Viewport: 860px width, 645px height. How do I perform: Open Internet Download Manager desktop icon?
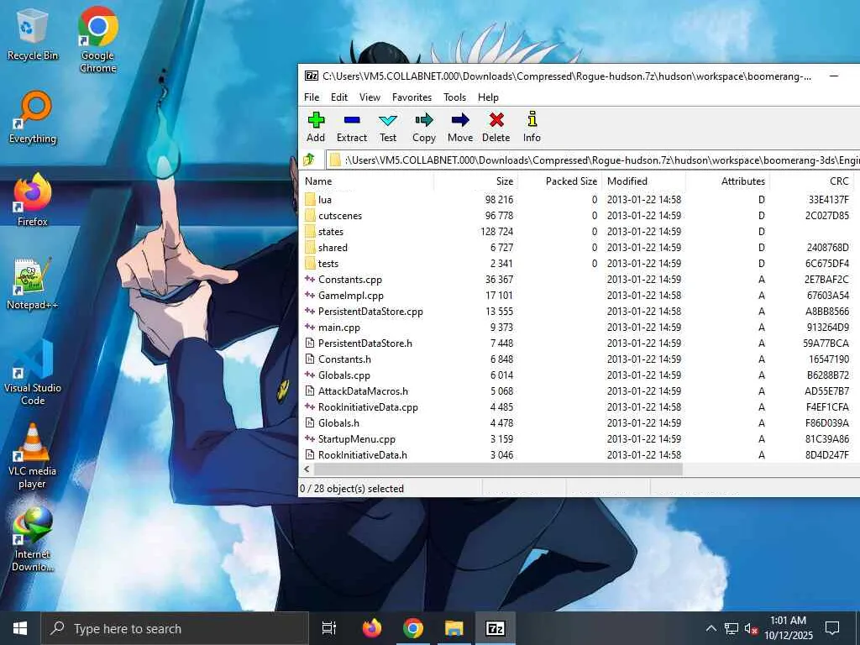point(33,538)
